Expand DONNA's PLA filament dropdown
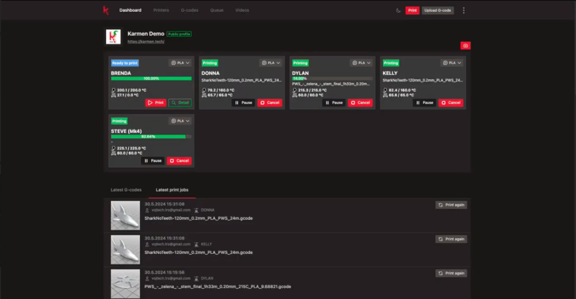 tap(271, 63)
